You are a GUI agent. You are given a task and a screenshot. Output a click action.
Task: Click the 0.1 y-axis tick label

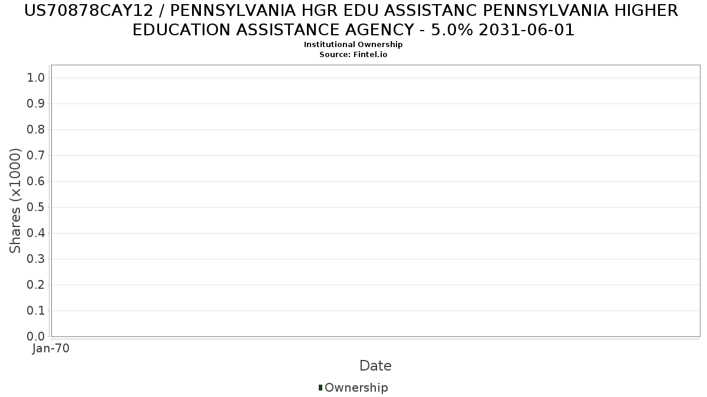pyautogui.click(x=36, y=311)
